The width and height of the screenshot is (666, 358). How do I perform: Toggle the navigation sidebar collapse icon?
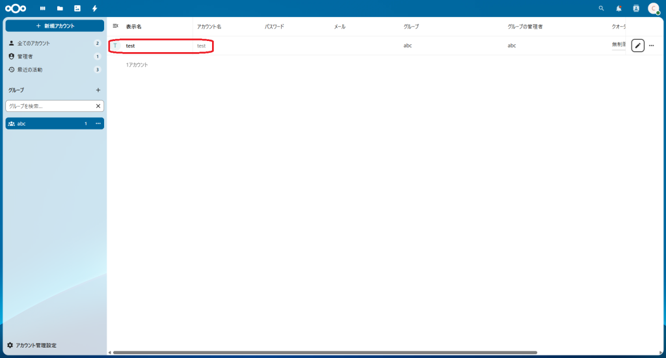pos(116,26)
